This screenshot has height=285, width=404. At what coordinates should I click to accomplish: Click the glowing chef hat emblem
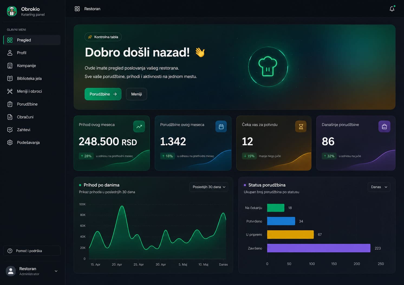268,67
